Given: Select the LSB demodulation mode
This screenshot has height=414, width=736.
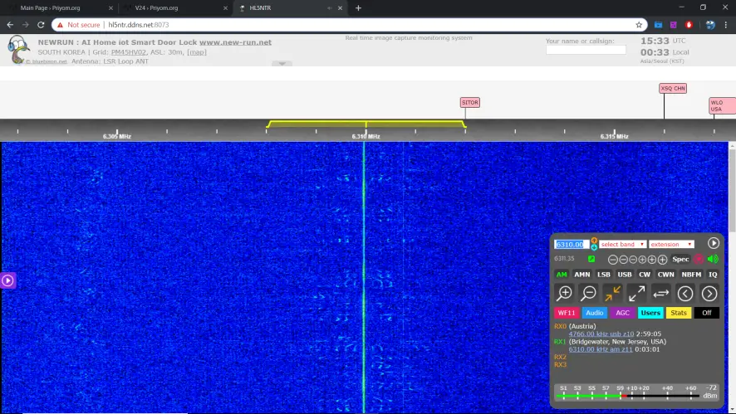Looking at the screenshot, I should (x=604, y=274).
